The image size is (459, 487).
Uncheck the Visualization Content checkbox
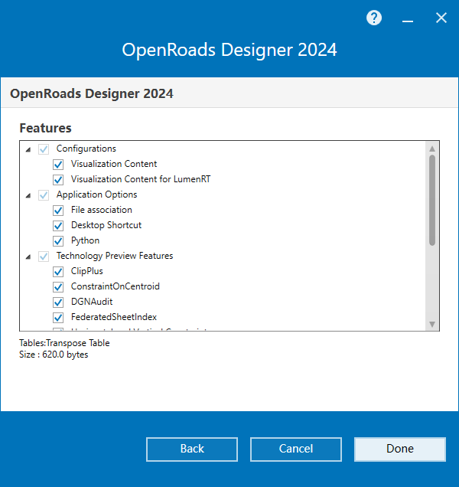coord(58,165)
